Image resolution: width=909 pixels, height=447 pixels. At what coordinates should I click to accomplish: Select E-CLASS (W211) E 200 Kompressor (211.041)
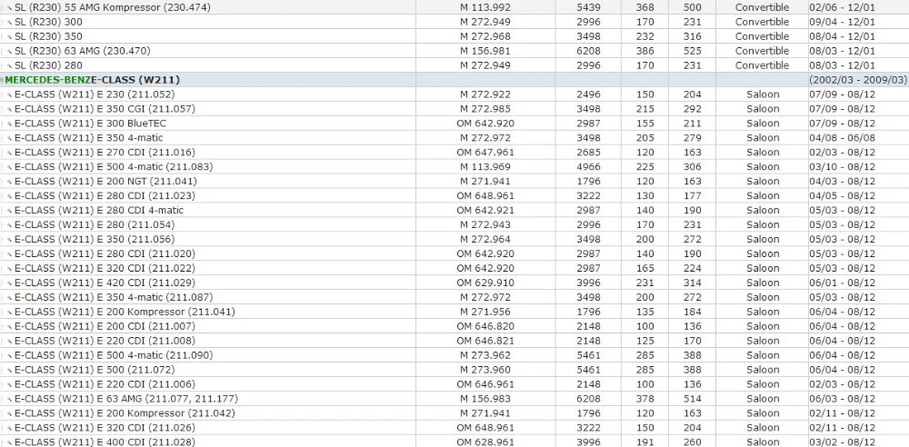pos(125,312)
